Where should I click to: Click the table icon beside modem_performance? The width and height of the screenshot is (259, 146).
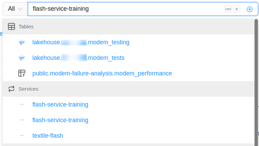(22, 73)
